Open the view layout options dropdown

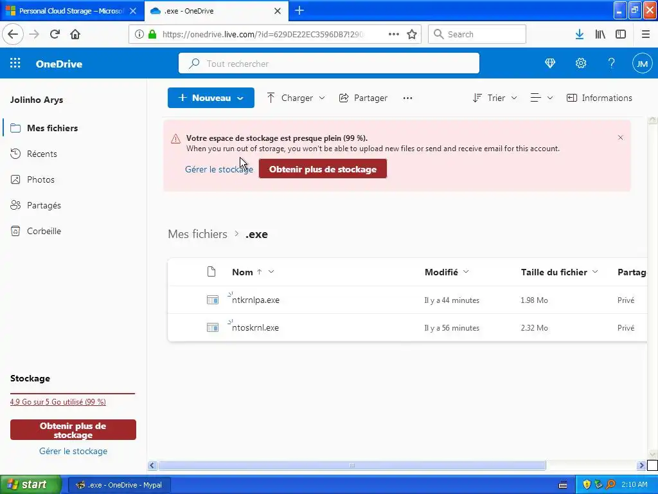542,98
